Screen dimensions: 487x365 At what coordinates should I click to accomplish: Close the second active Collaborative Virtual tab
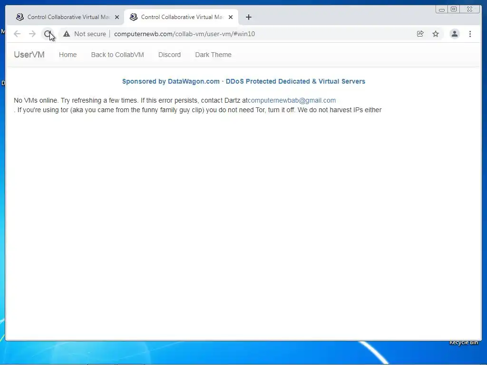click(x=231, y=17)
